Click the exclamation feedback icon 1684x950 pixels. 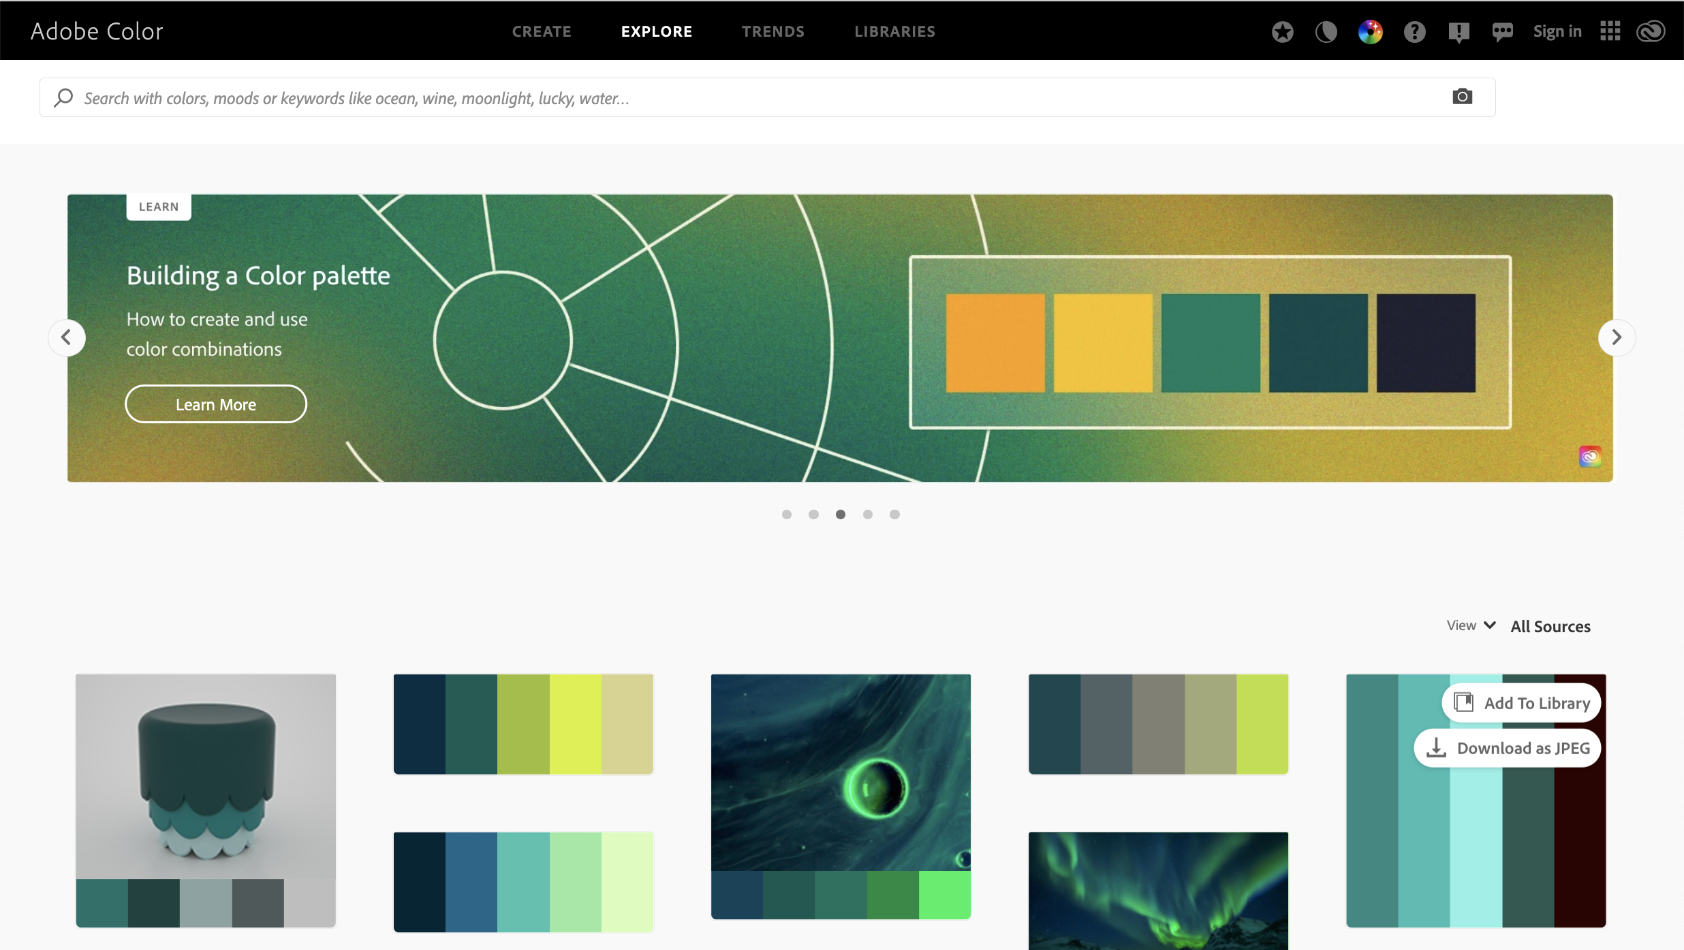[x=1459, y=32]
